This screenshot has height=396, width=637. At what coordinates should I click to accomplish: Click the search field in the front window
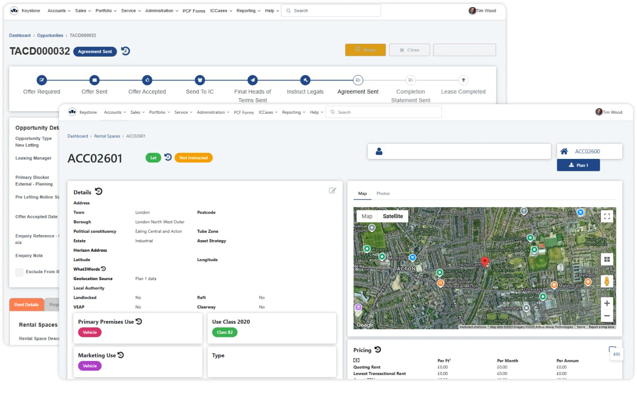384,112
